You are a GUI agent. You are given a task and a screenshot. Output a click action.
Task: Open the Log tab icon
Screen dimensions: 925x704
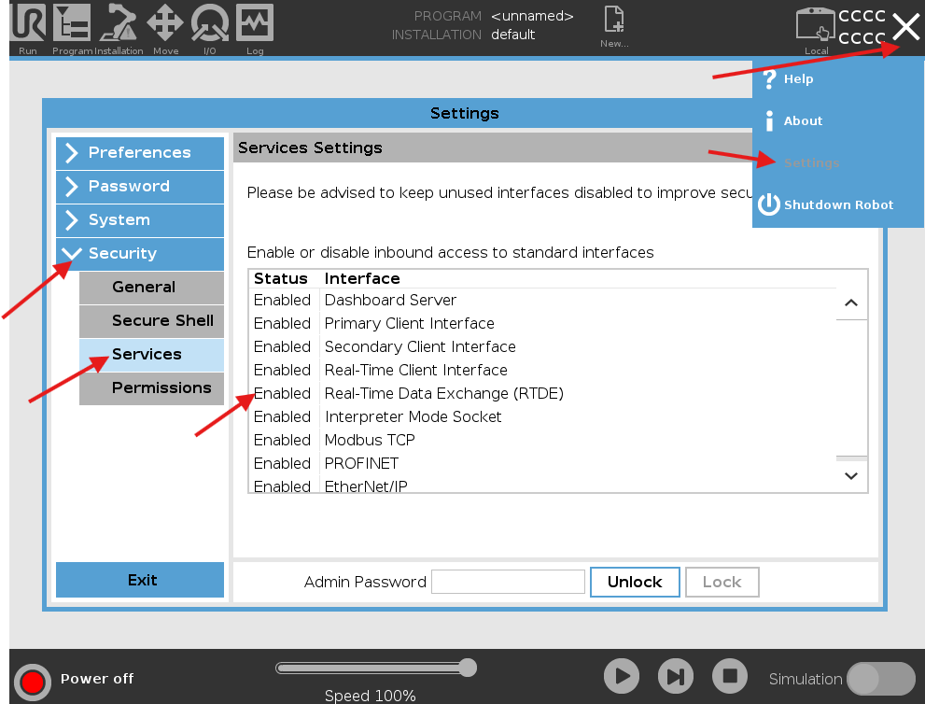tap(255, 23)
